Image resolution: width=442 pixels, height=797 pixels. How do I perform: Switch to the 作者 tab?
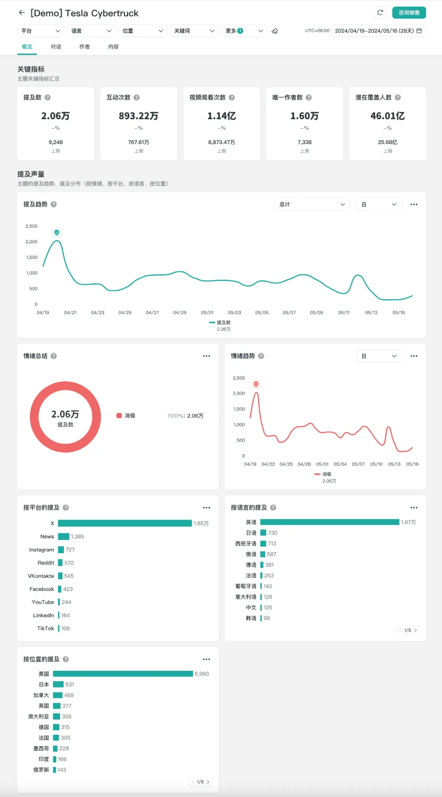coord(85,47)
